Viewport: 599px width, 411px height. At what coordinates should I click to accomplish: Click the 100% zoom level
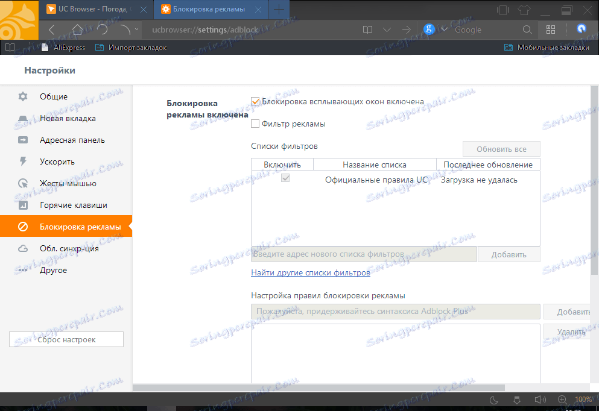(583, 400)
